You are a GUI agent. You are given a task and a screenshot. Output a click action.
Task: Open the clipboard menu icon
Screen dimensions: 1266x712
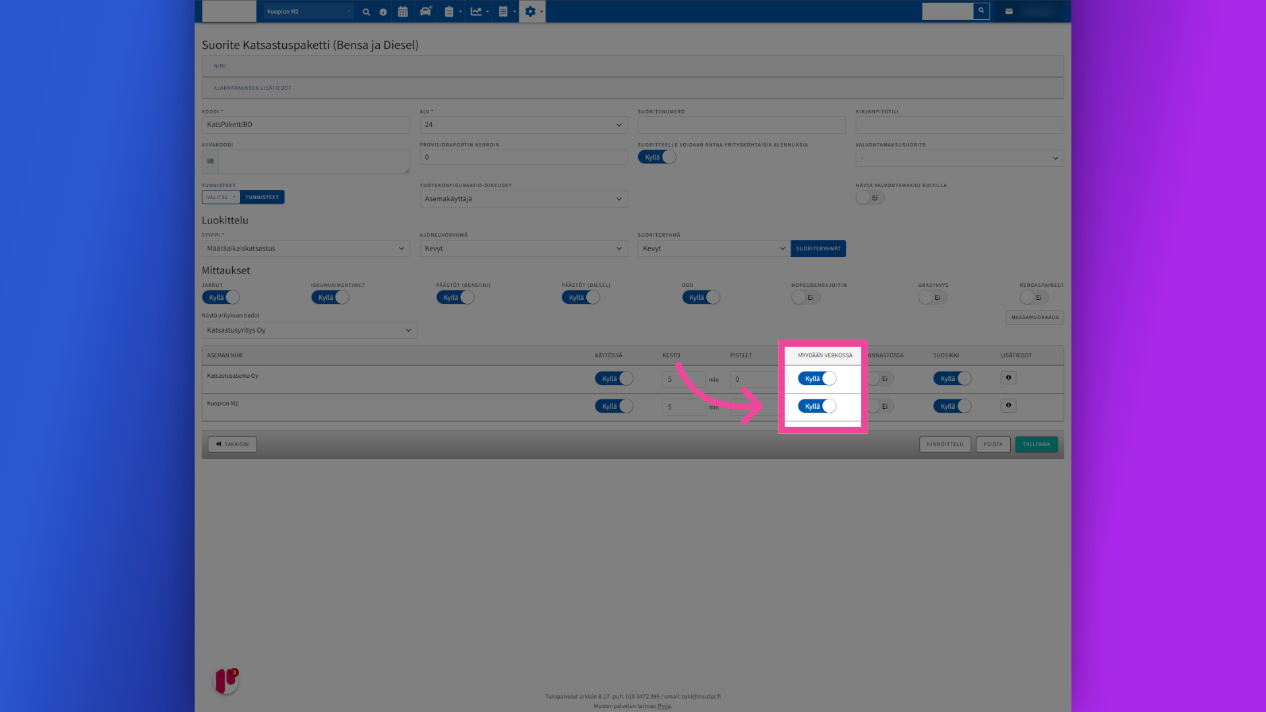(452, 12)
